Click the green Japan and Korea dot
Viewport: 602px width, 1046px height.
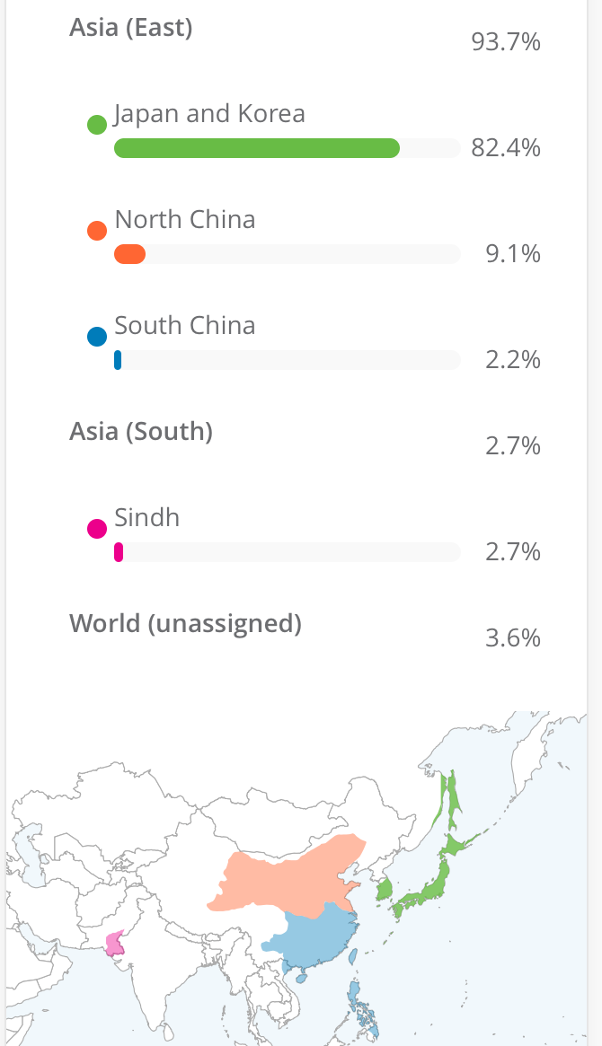click(97, 125)
